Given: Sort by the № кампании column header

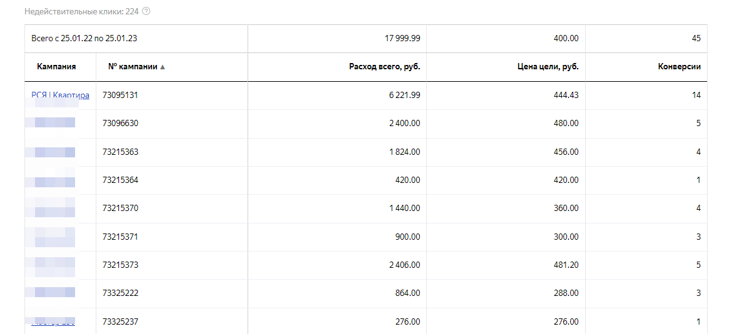Looking at the screenshot, I should (133, 66).
